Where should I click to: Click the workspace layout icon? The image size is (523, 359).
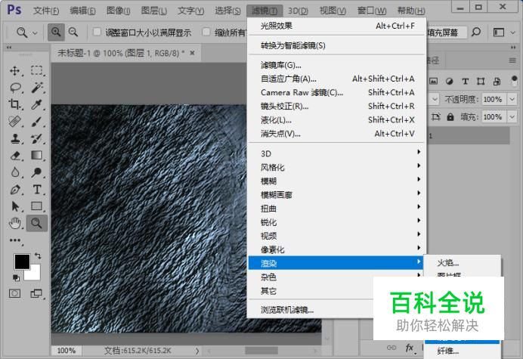pyautogui.click(x=499, y=32)
